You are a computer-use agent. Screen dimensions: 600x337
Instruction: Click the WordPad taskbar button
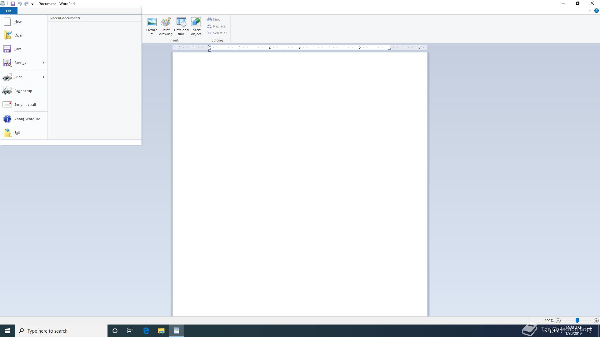click(x=177, y=331)
